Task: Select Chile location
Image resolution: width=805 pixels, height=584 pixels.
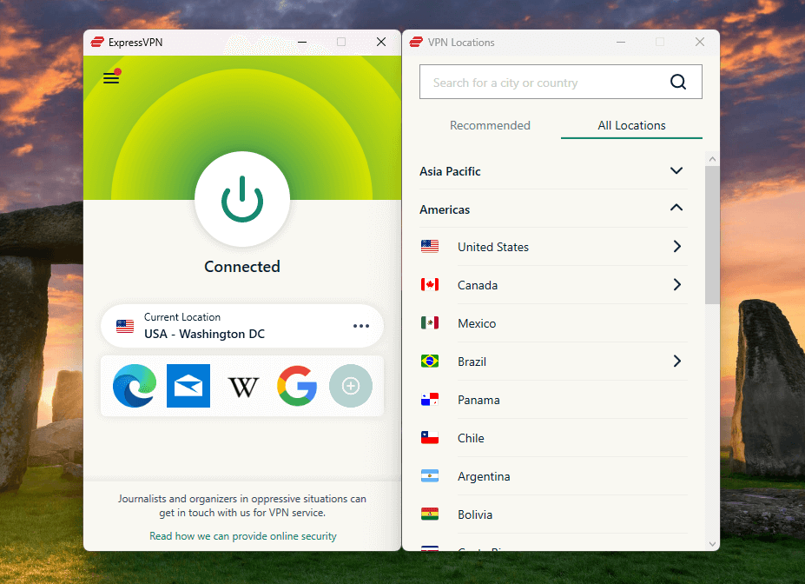Action: [553, 438]
